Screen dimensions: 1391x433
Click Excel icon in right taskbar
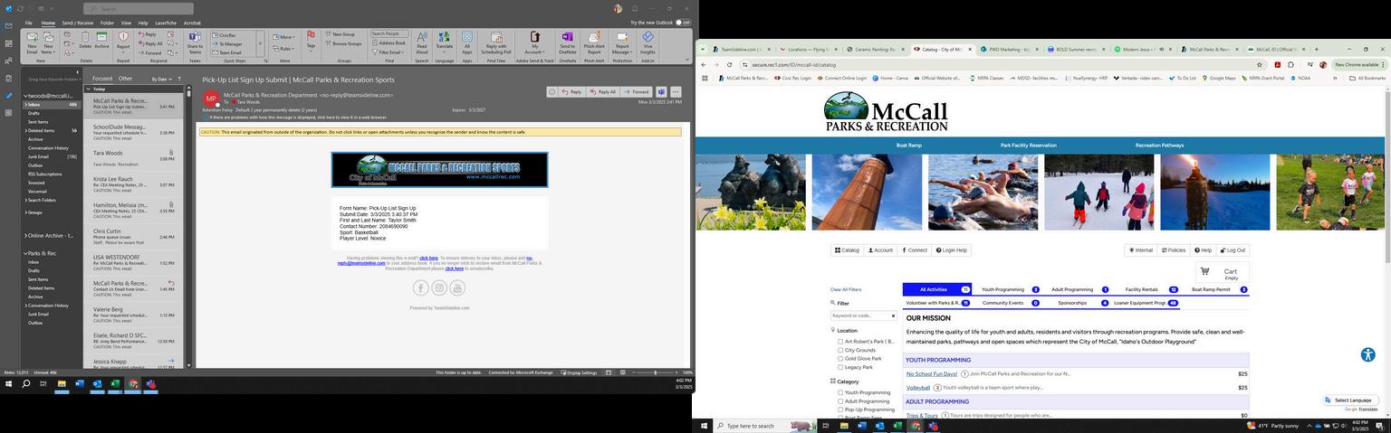[x=897, y=426]
